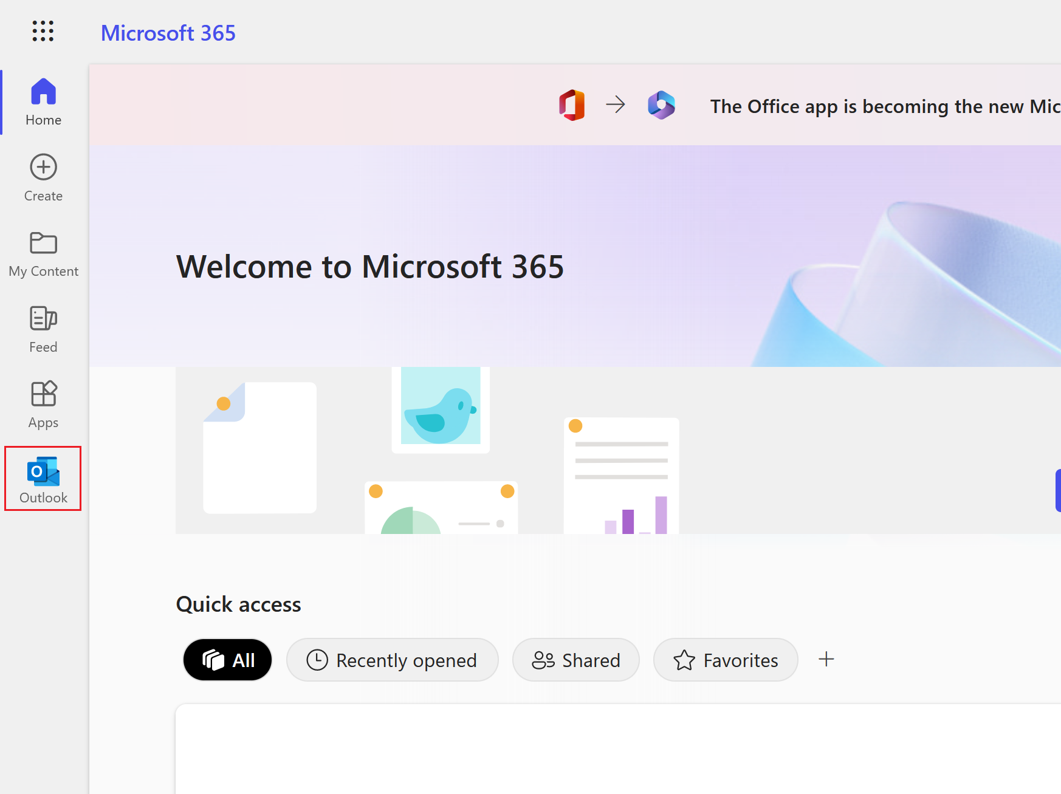The image size is (1061, 794).
Task: Click the bar chart document illustration
Action: click(621, 476)
